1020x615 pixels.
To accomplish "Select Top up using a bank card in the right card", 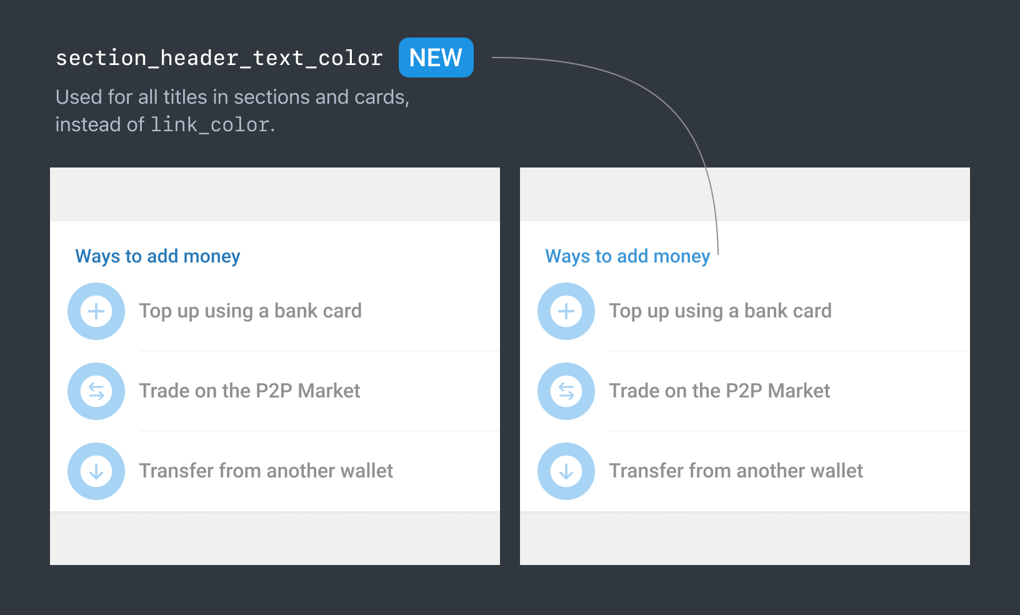I will click(720, 311).
